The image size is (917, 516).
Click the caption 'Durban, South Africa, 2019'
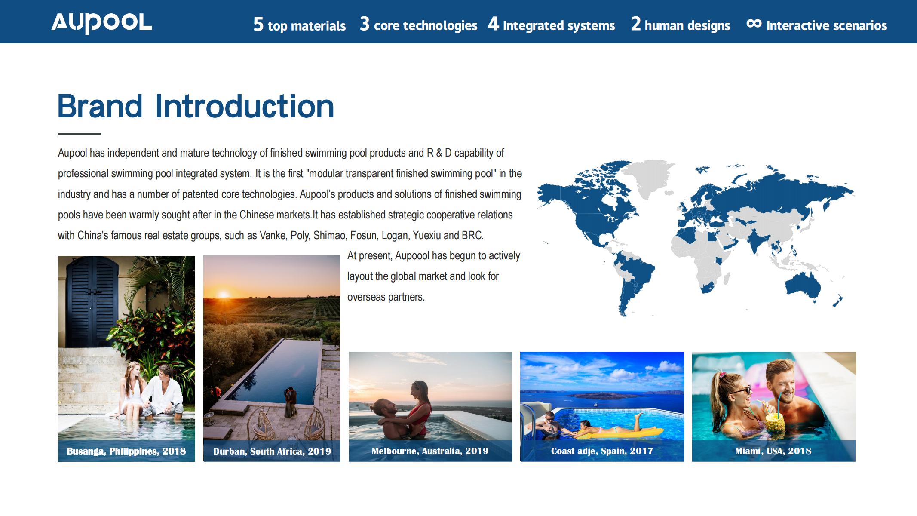coord(272,451)
